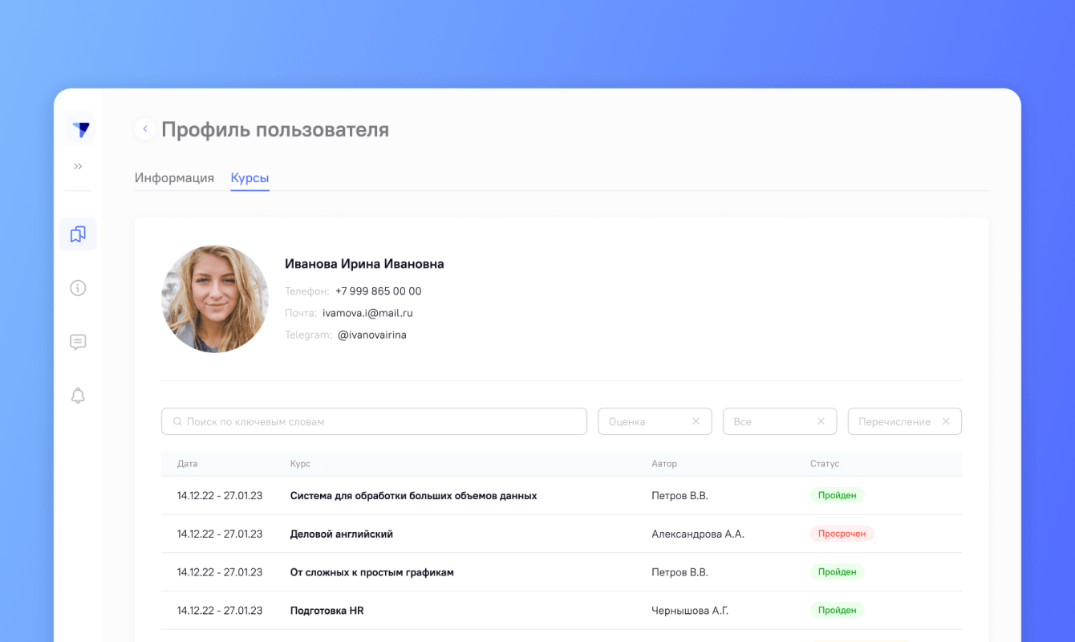
Task: Open the courses bookmark sidebar icon
Action: [78, 234]
